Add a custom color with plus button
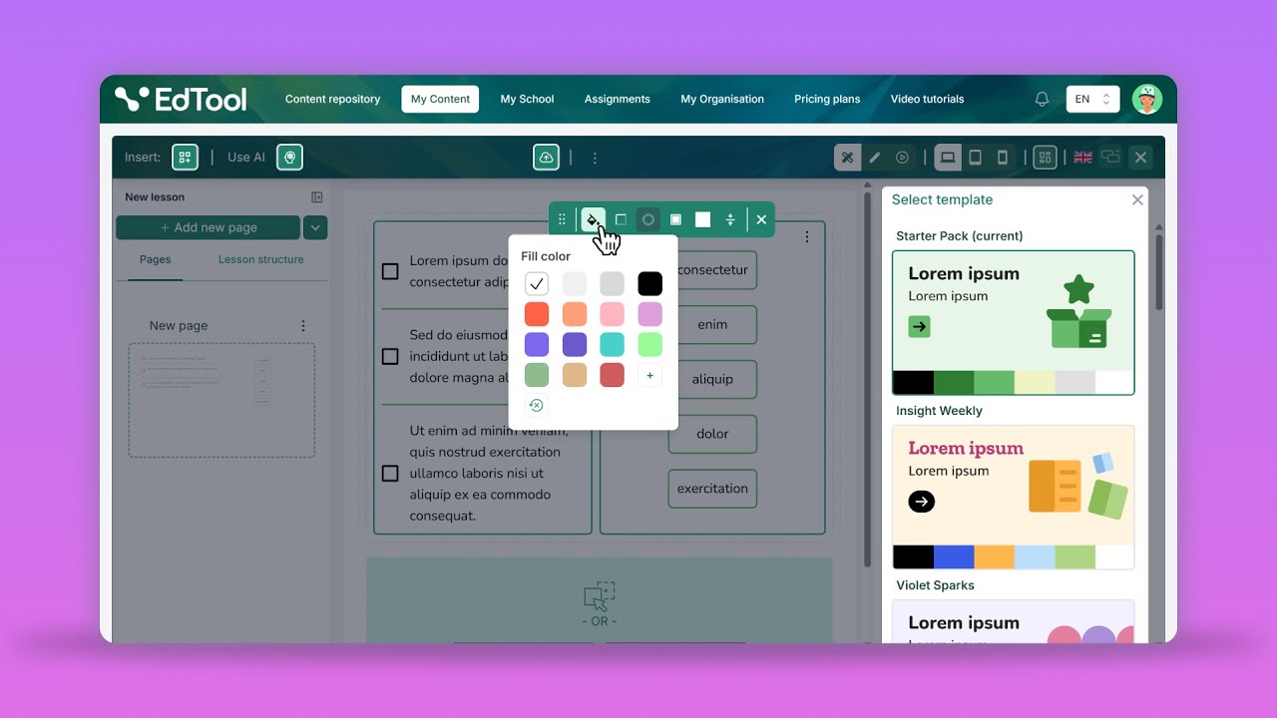The width and height of the screenshot is (1277, 718). pos(650,375)
